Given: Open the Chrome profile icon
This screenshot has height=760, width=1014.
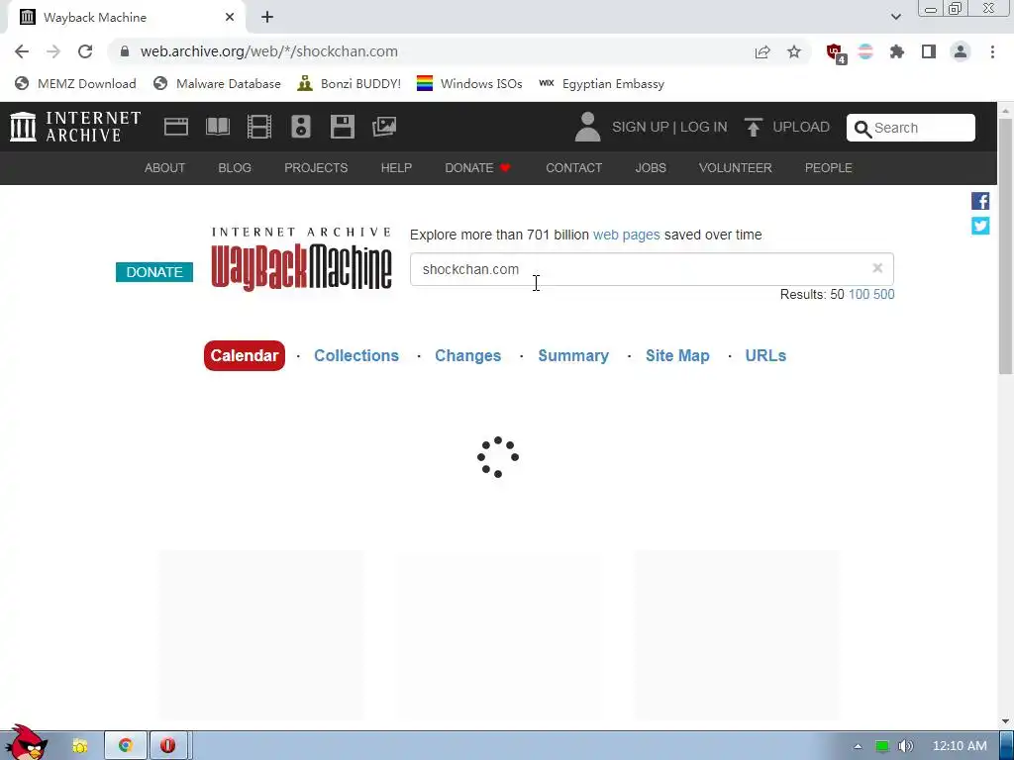Looking at the screenshot, I should (961, 51).
